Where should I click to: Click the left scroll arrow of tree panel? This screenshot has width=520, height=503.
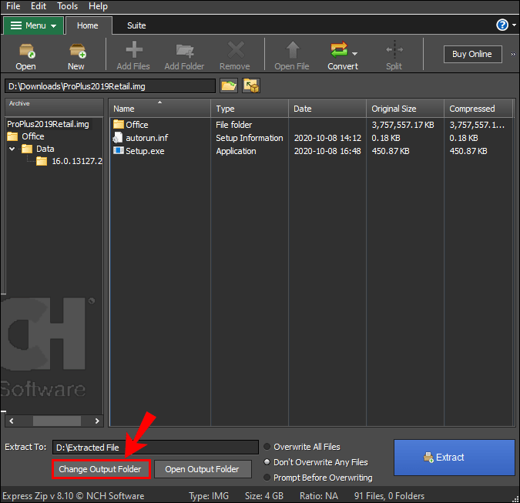click(12, 421)
